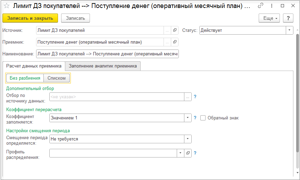Open the Еще actions menu
Image resolution: width=300 pixels, height=180 pixels.
tap(269, 18)
